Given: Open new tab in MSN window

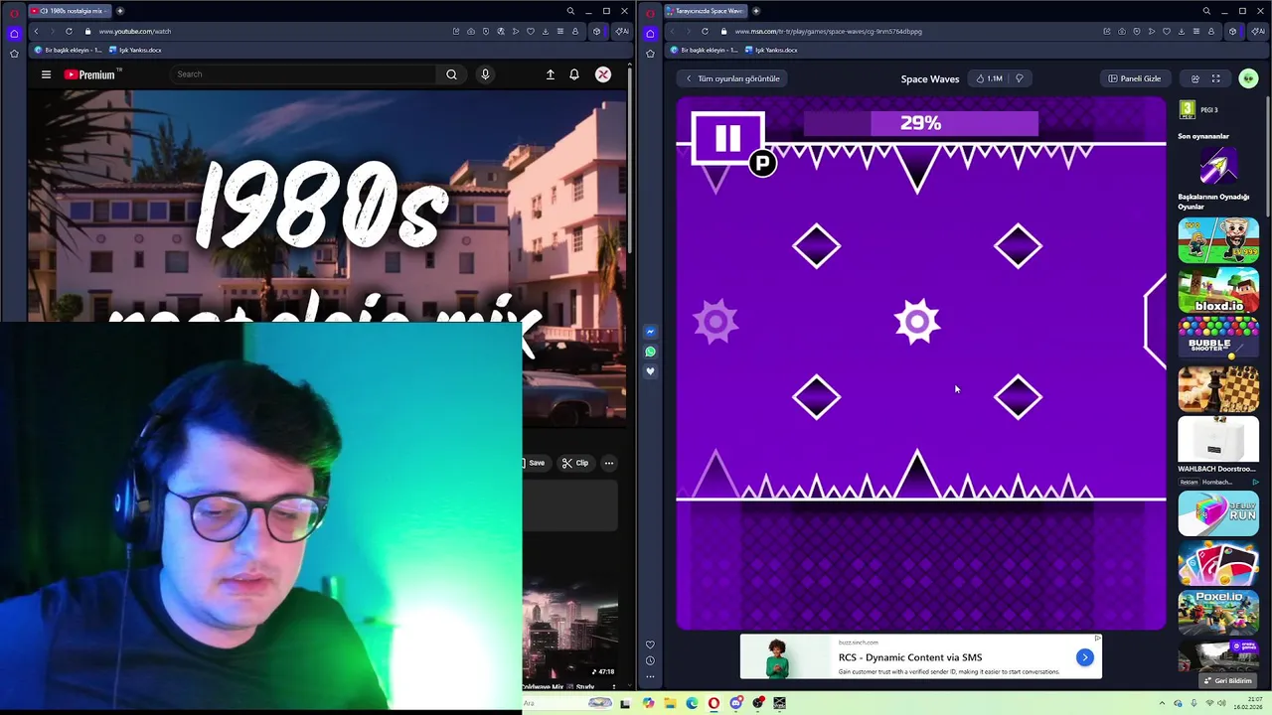Looking at the screenshot, I should [x=756, y=11].
